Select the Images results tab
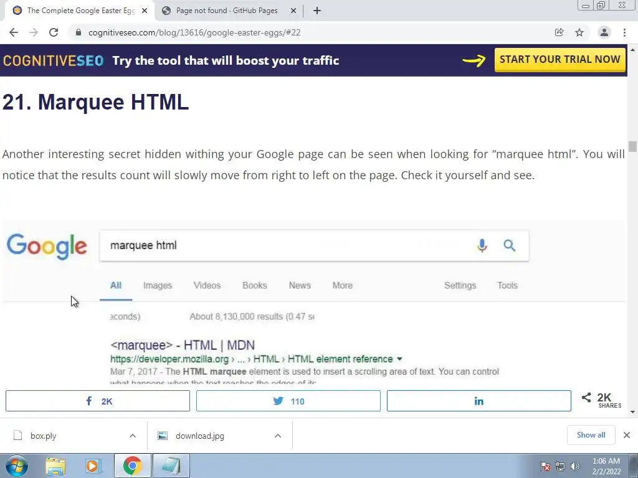Viewport: 638px width, 478px height. click(x=158, y=285)
